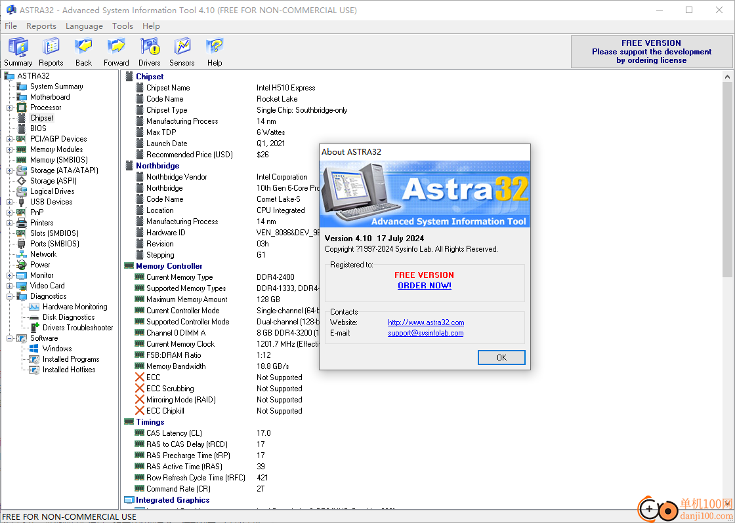Screen dimensions: 735x523
Task: Click the Timings section header
Action: point(150,422)
